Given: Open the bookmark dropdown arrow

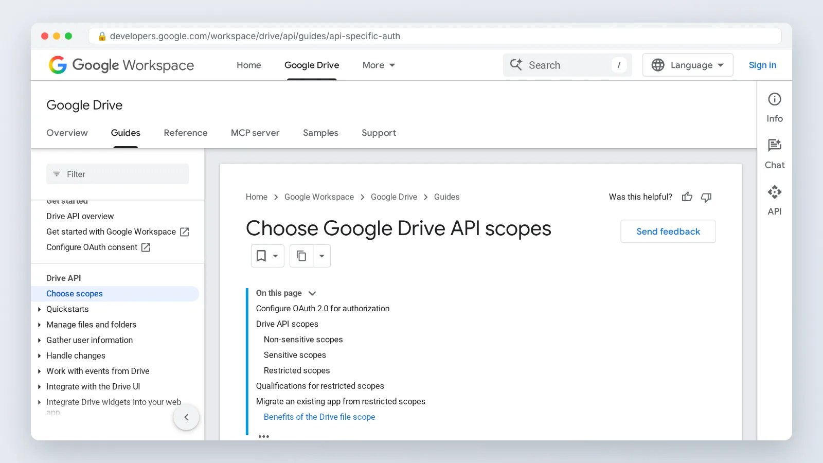Looking at the screenshot, I should coord(275,256).
